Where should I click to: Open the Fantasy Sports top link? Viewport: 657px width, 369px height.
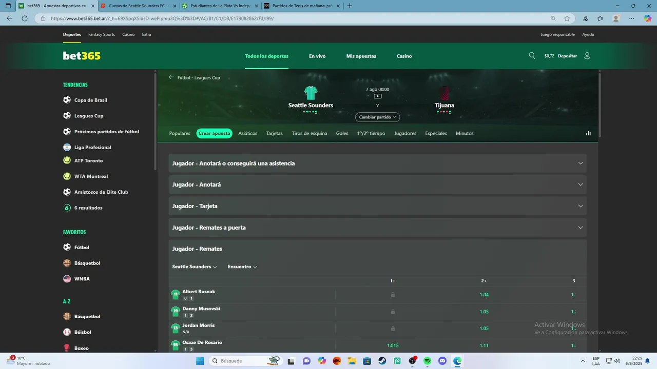[102, 34]
